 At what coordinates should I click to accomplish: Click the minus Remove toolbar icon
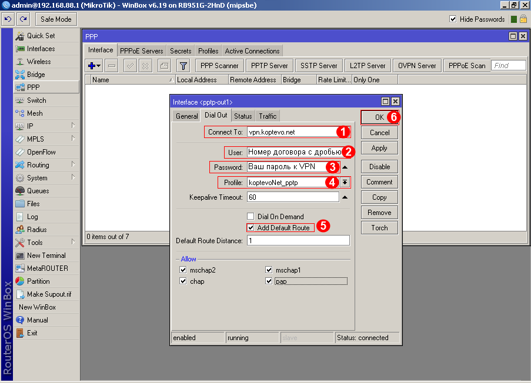112,66
